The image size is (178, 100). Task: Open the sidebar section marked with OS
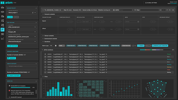click(x=3, y=25)
